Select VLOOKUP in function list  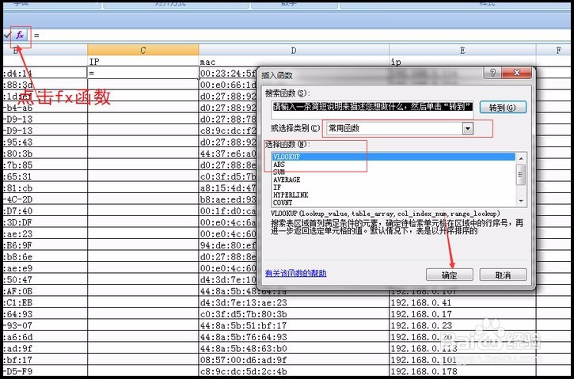[393, 157]
